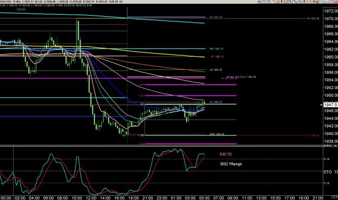Click the 3052 YRange text
Screen dimensions: 338x200
click(x=230, y=164)
